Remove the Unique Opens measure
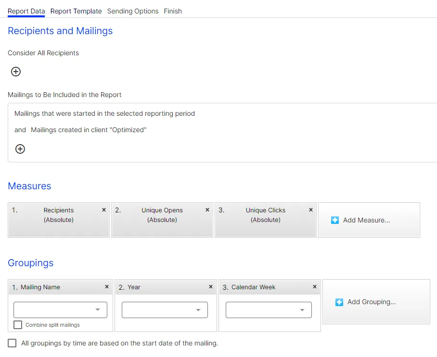The height and width of the screenshot is (357, 437). pyautogui.click(x=207, y=210)
